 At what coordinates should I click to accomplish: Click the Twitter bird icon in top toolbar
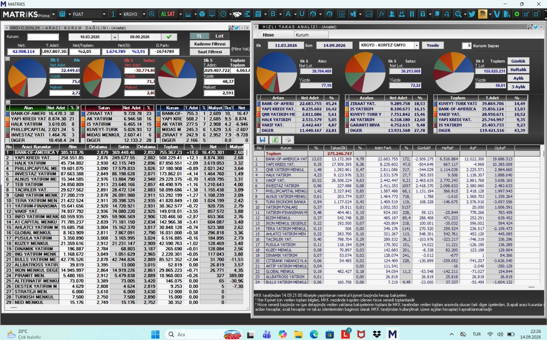471,14
